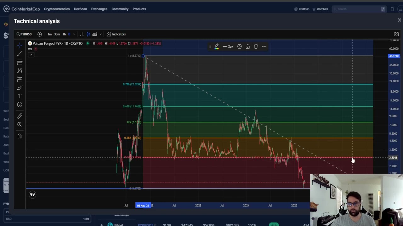Click the 0.618 (11.7628) Fib level label

tap(132, 106)
